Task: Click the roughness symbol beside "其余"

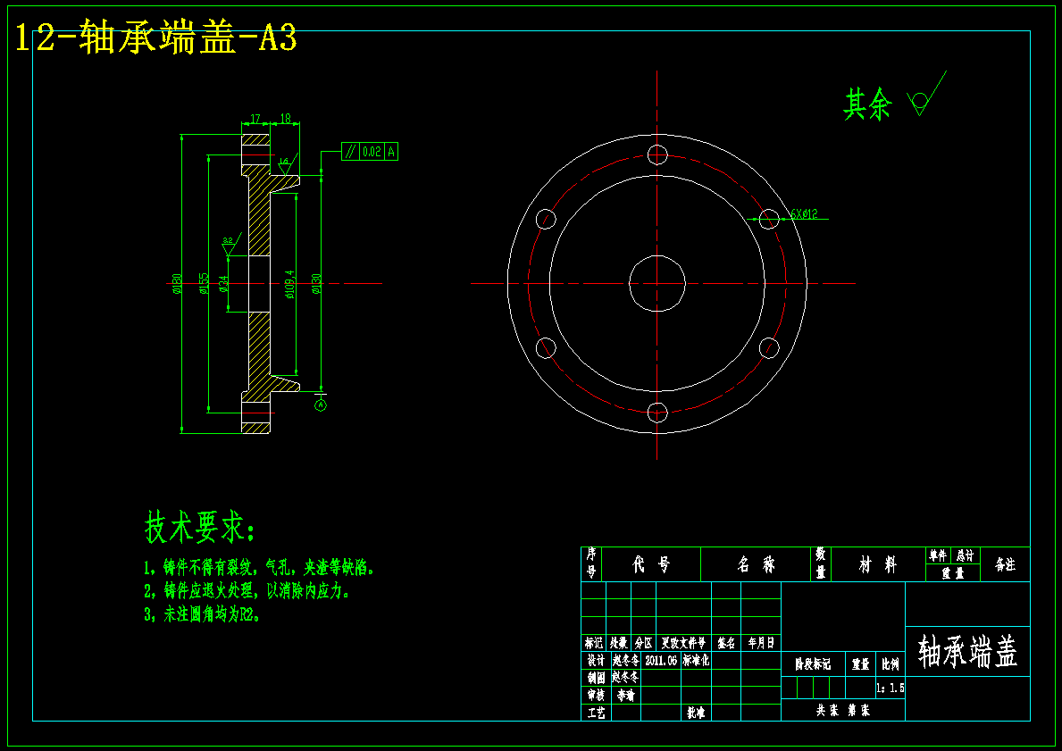Action: 926,94
